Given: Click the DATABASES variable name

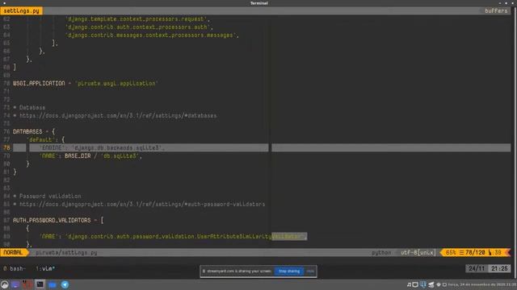Looking at the screenshot, I should [x=27, y=131].
